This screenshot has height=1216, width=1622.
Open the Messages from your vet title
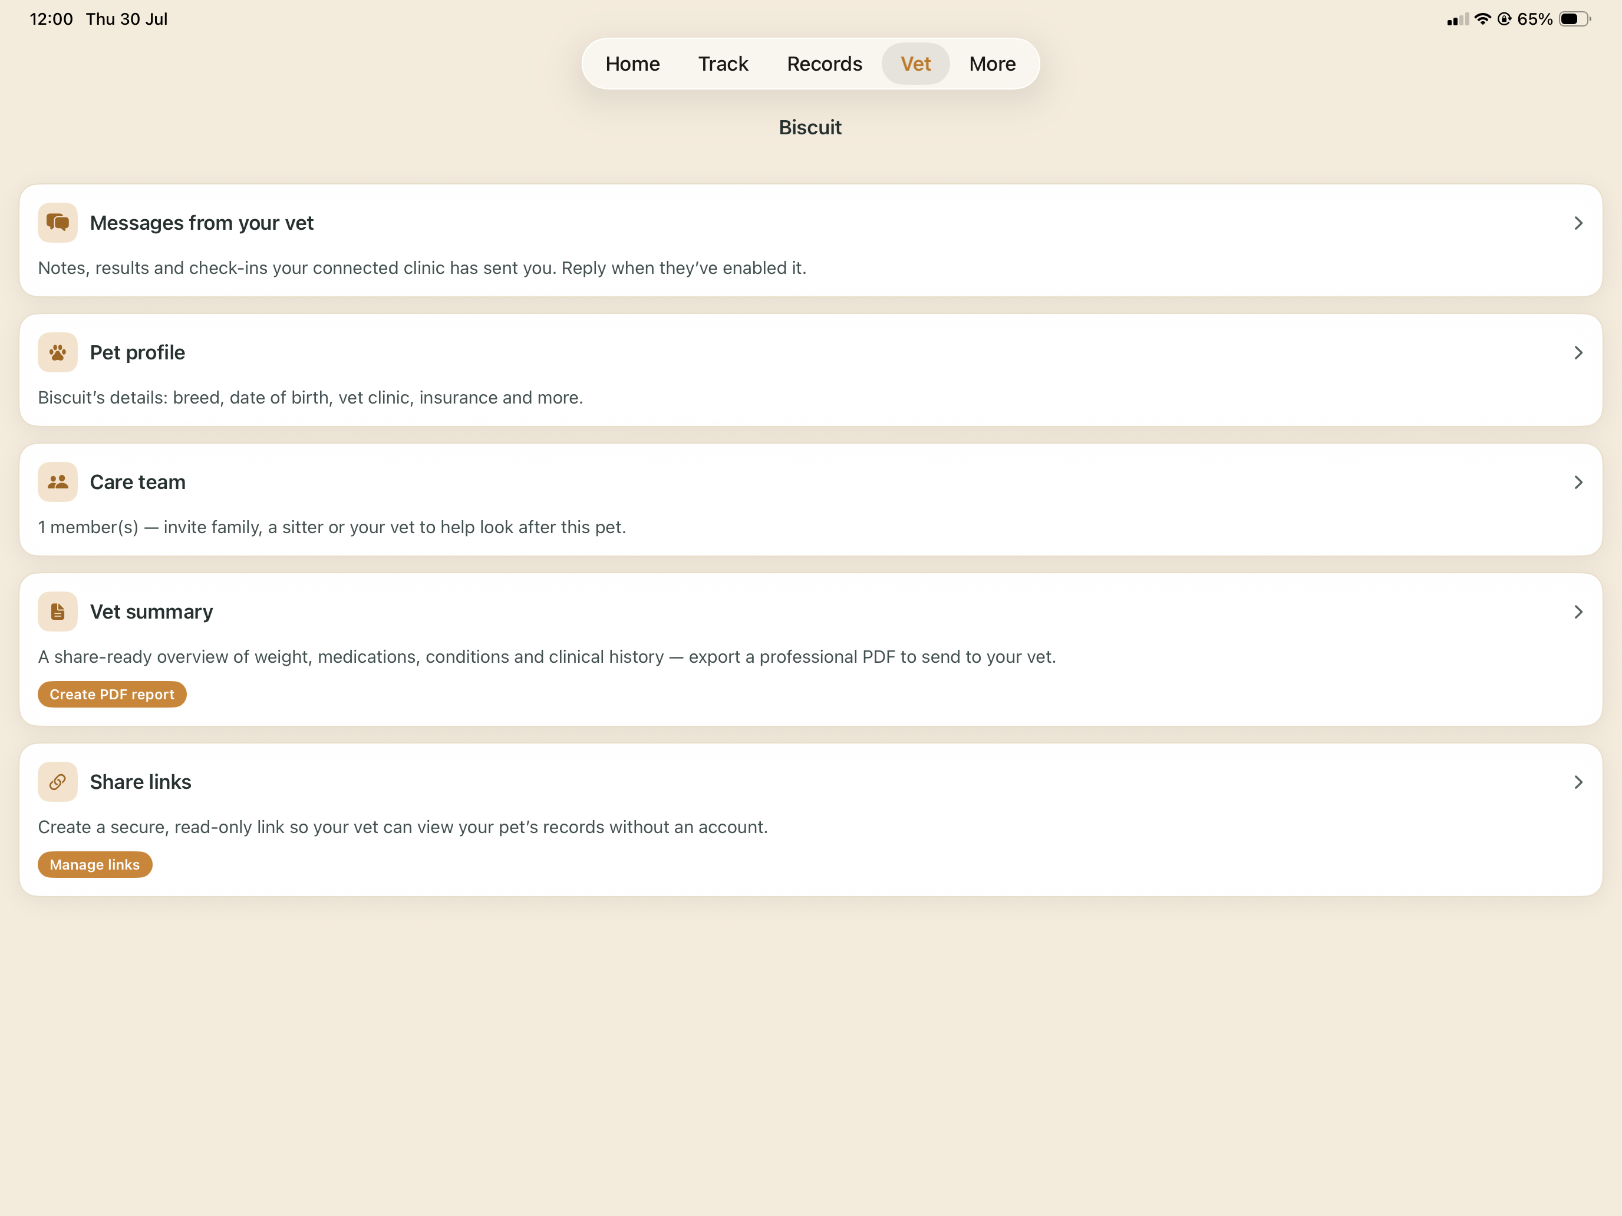pyautogui.click(x=202, y=223)
